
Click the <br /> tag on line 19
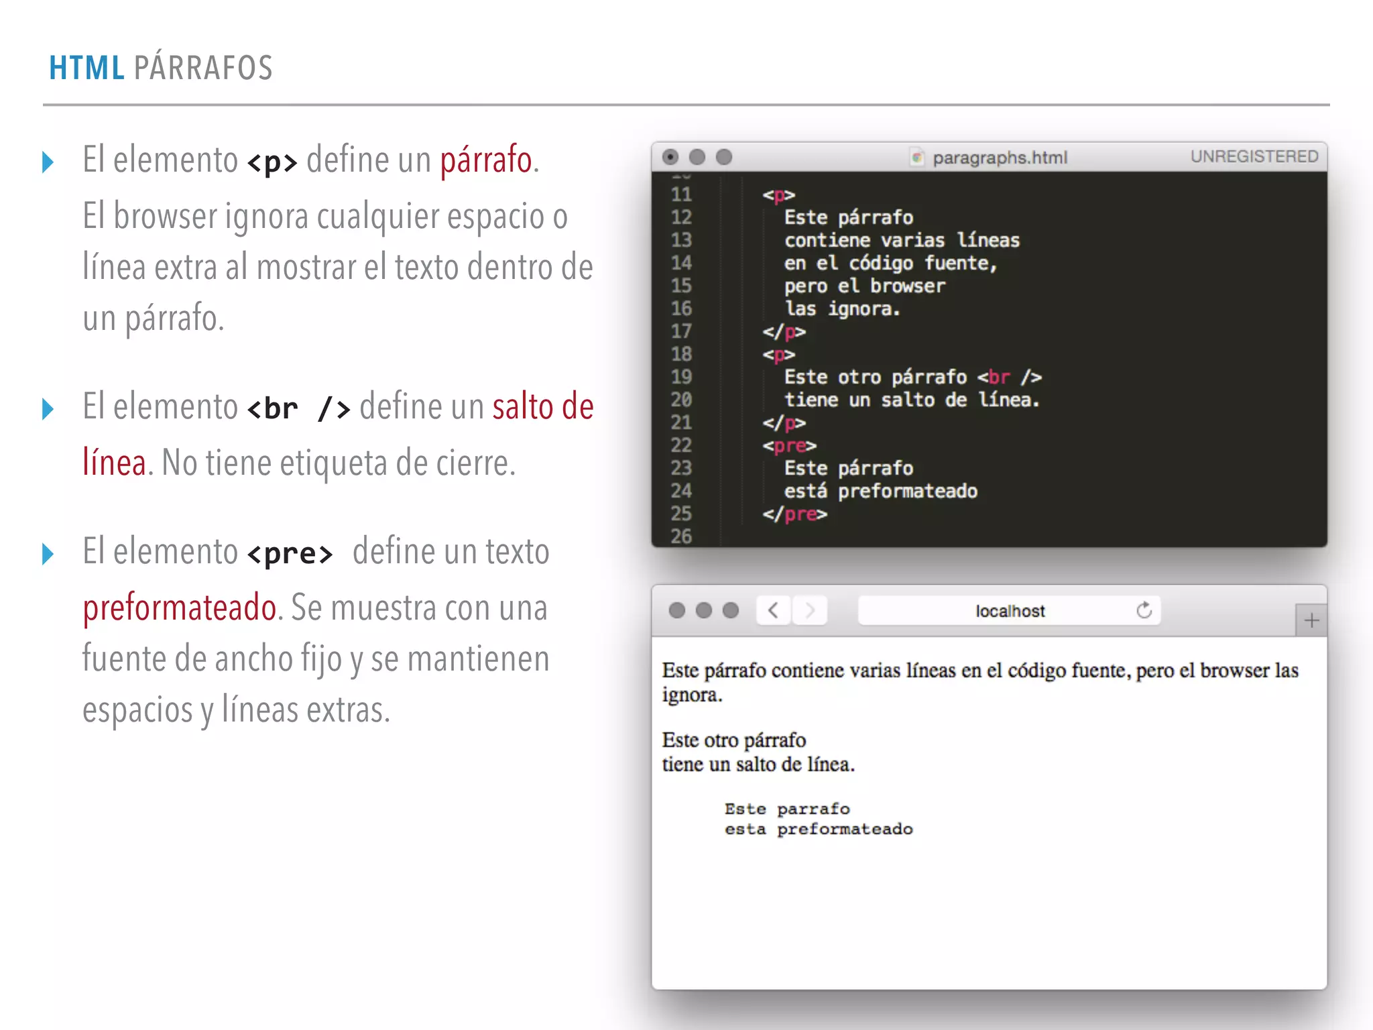tap(1009, 377)
